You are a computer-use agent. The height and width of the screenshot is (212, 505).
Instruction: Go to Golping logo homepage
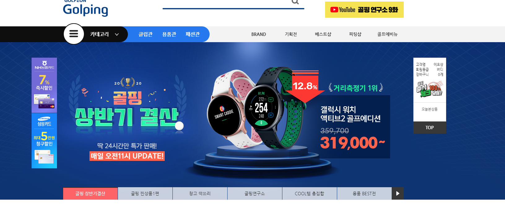tap(85, 9)
